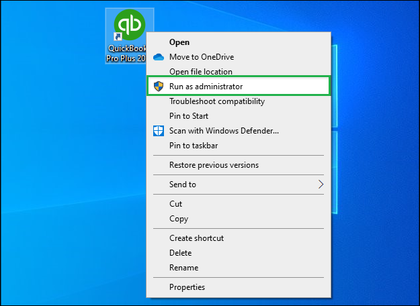Image resolution: width=420 pixels, height=306 pixels.
Task: Click the Windows Defender shield icon
Action: tap(159, 131)
